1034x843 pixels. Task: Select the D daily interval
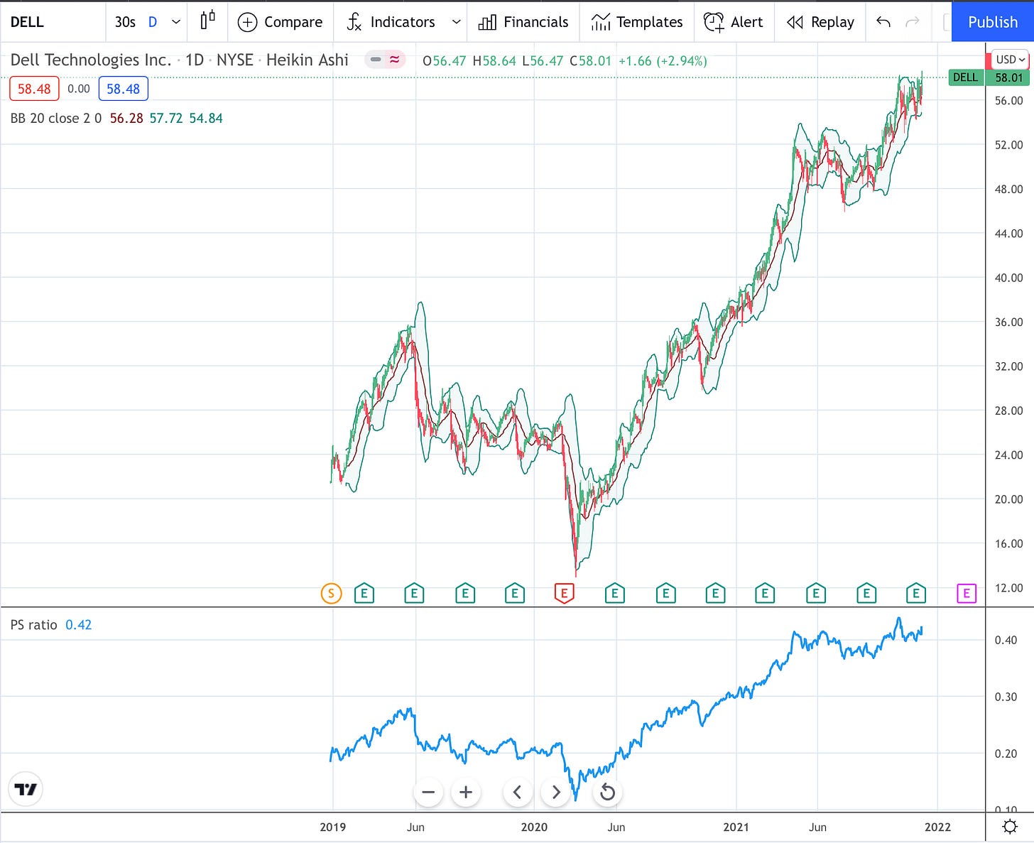coord(153,22)
